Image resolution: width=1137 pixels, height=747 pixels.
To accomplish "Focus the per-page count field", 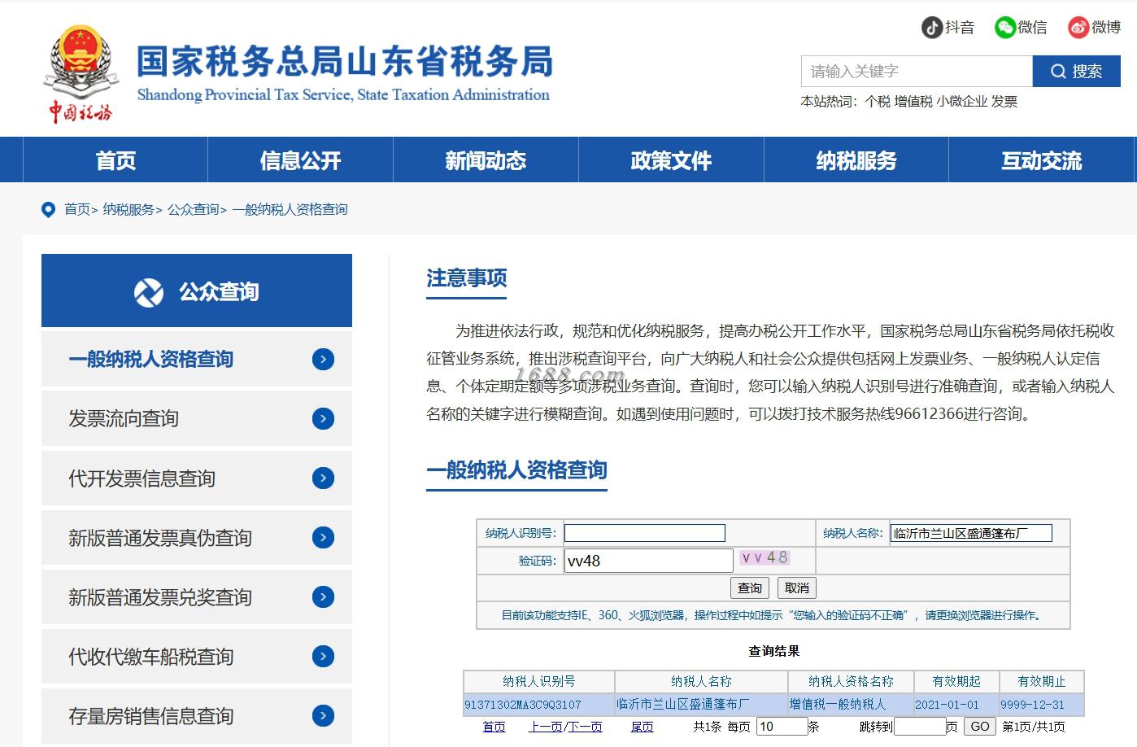I will [x=782, y=726].
